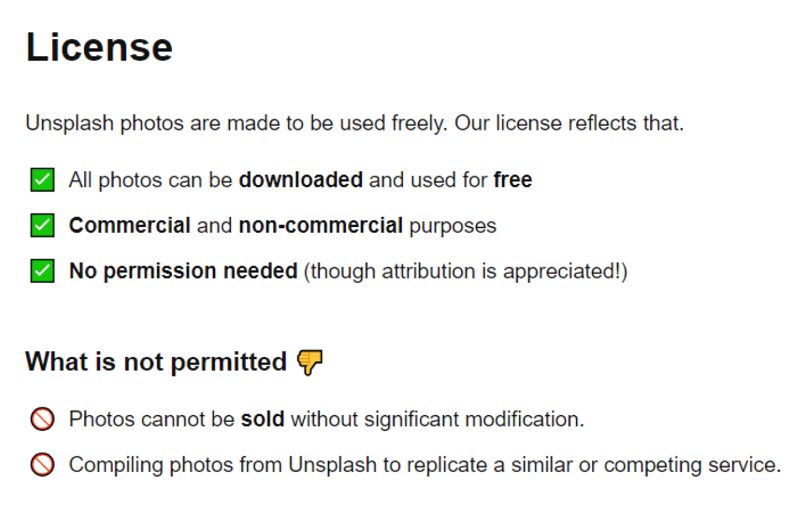Click the bold word "Commercial"
The height and width of the screenshot is (511, 806).
[130, 225]
